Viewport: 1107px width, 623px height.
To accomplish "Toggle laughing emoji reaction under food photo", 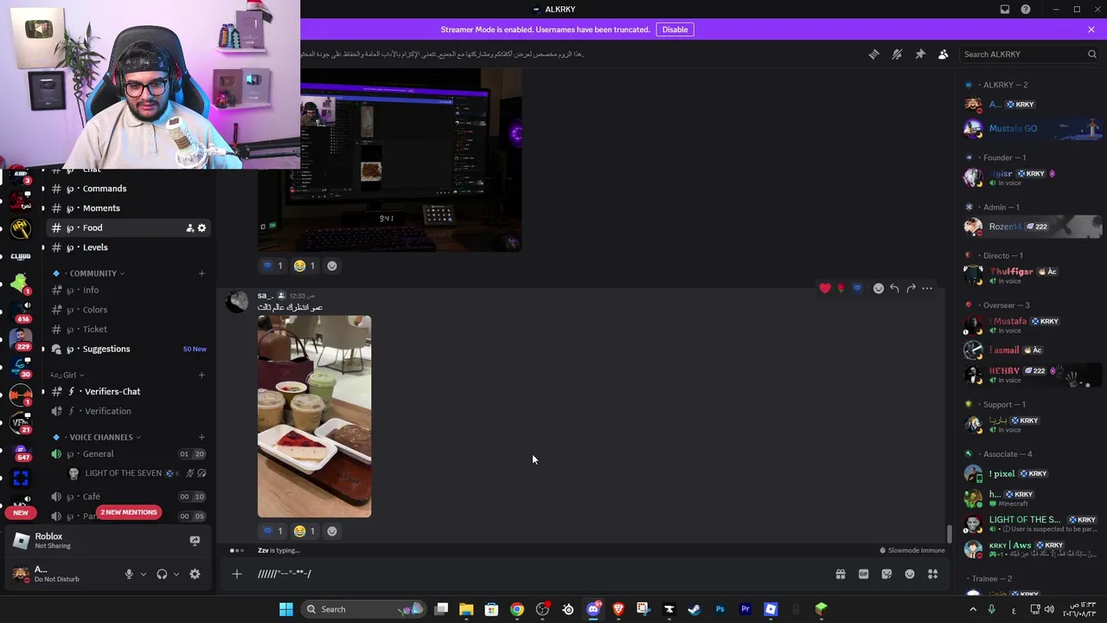I will coord(304,531).
